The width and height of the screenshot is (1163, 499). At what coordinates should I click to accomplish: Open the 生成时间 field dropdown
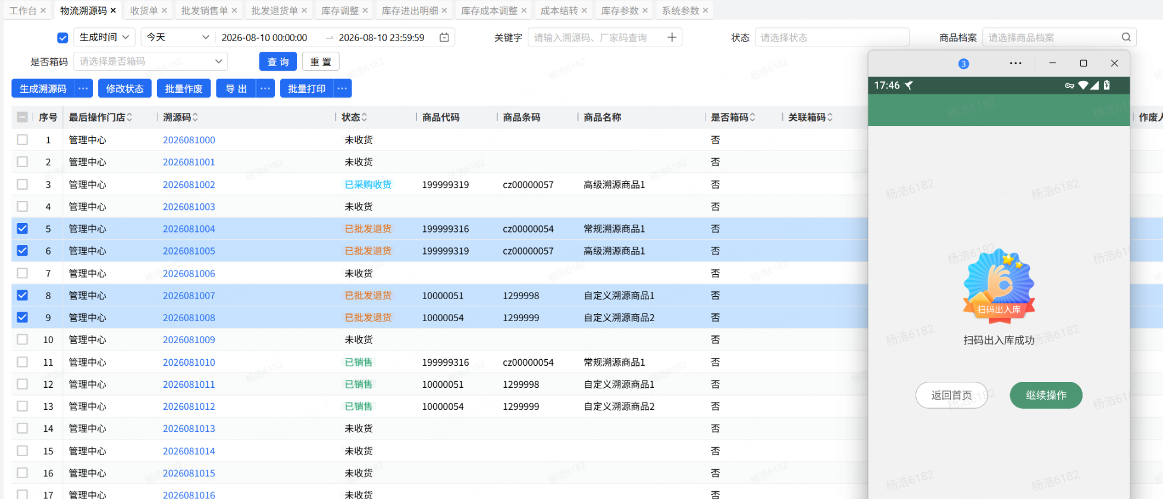click(x=104, y=37)
